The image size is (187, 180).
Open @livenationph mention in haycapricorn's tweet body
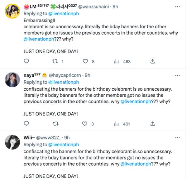tap(136, 102)
